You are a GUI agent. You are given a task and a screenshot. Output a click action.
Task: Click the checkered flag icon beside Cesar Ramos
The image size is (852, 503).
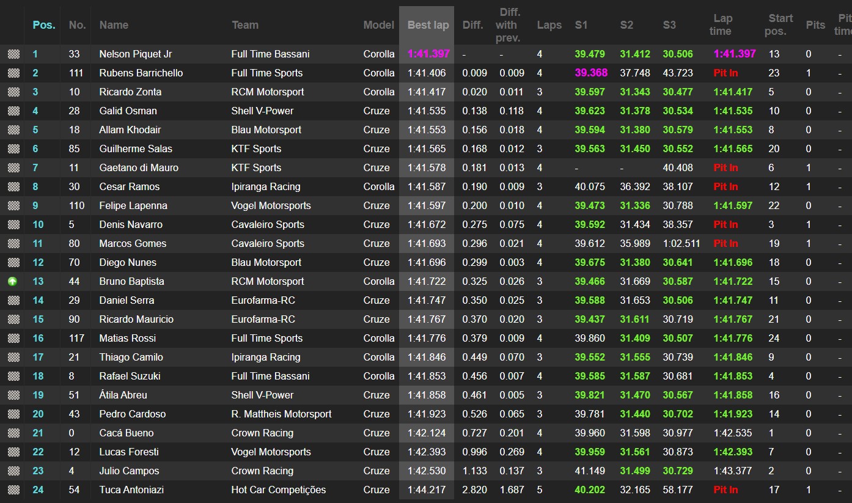click(x=13, y=187)
